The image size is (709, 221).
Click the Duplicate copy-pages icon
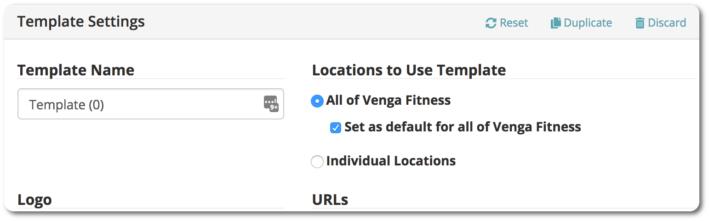[x=556, y=23]
